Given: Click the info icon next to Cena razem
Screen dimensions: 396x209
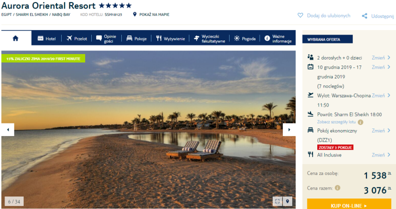Looking at the screenshot, I should (x=337, y=188).
